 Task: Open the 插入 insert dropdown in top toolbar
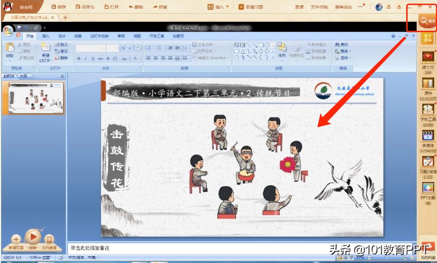tap(218, 7)
